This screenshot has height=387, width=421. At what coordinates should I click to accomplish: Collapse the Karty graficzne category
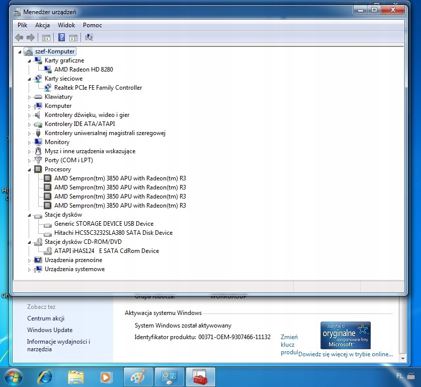pyautogui.click(x=29, y=61)
